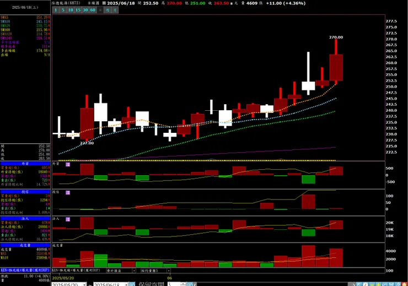Click the SMA10 value row
Screen dimensions: 408x286
25,21
